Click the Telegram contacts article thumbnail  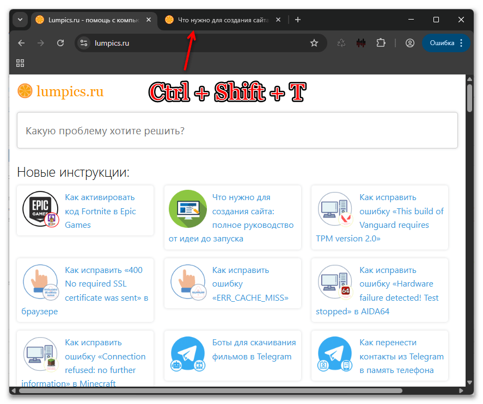point(335,354)
